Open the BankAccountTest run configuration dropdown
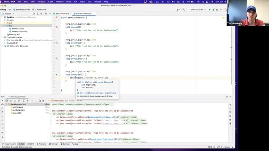269x151 pixels. [x=197, y=10]
